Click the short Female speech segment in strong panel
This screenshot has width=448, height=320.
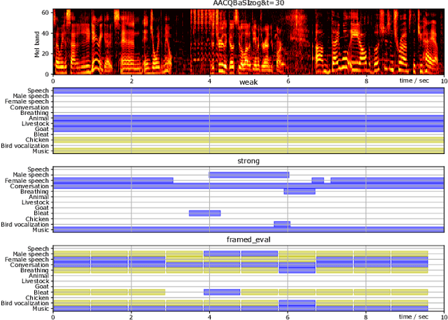point(318,180)
